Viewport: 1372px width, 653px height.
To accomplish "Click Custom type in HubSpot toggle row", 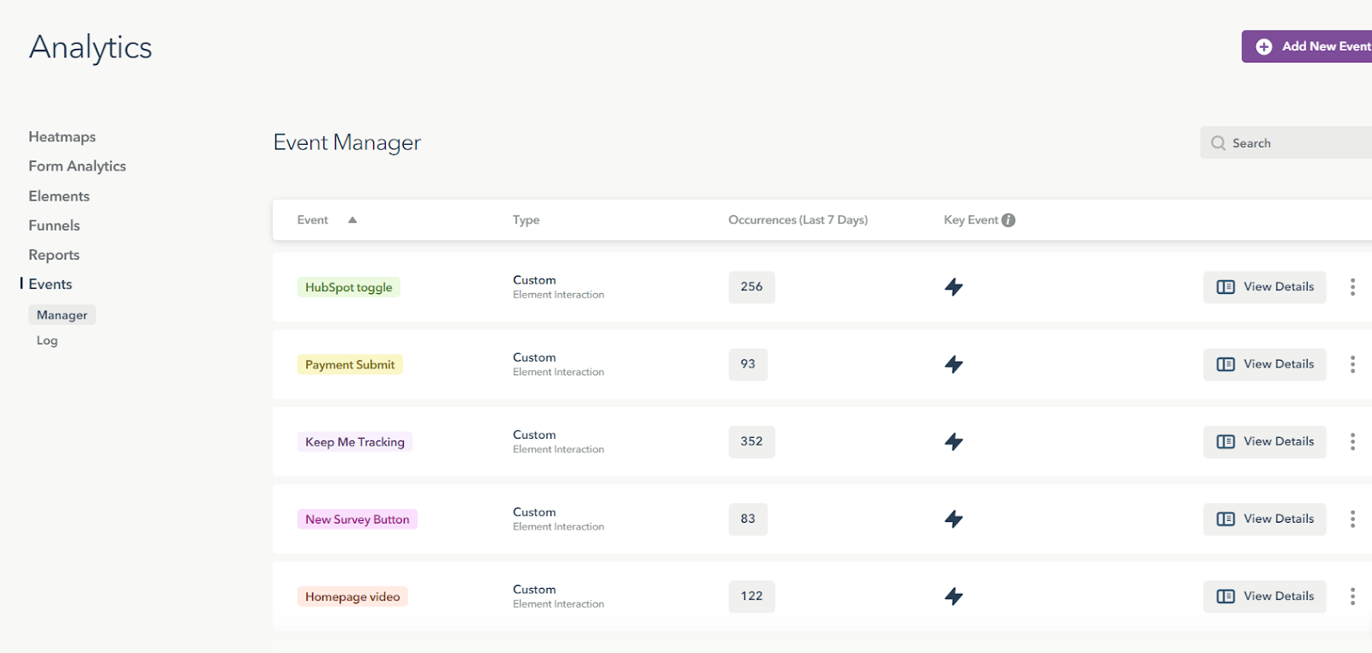I will pyautogui.click(x=534, y=280).
